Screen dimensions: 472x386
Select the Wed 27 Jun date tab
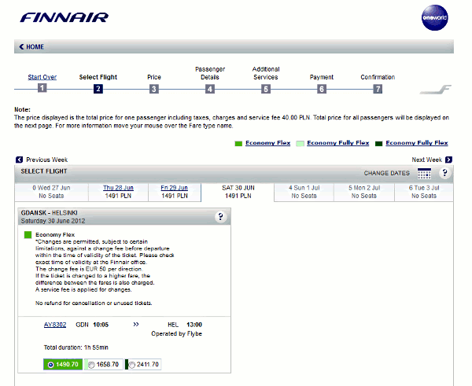tap(51, 192)
